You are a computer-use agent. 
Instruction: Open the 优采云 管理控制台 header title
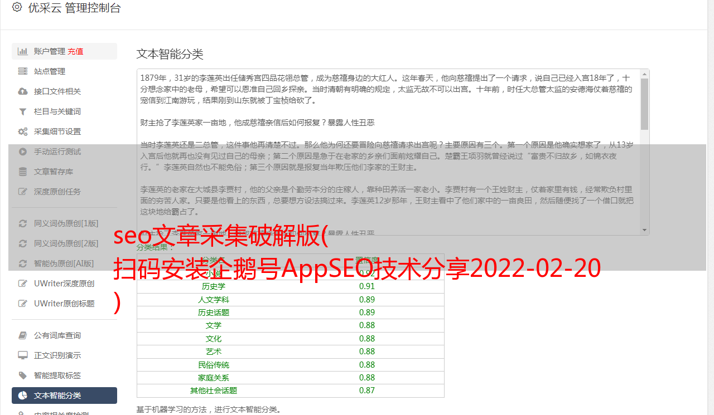74,8
